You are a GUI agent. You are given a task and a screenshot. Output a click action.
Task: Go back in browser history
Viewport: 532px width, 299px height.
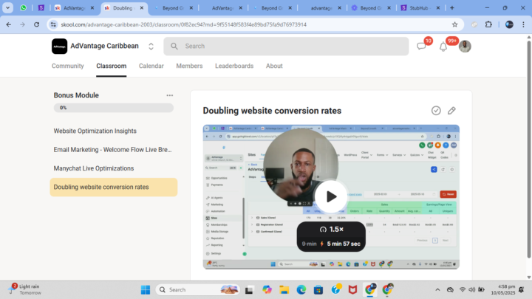pyautogui.click(x=9, y=24)
